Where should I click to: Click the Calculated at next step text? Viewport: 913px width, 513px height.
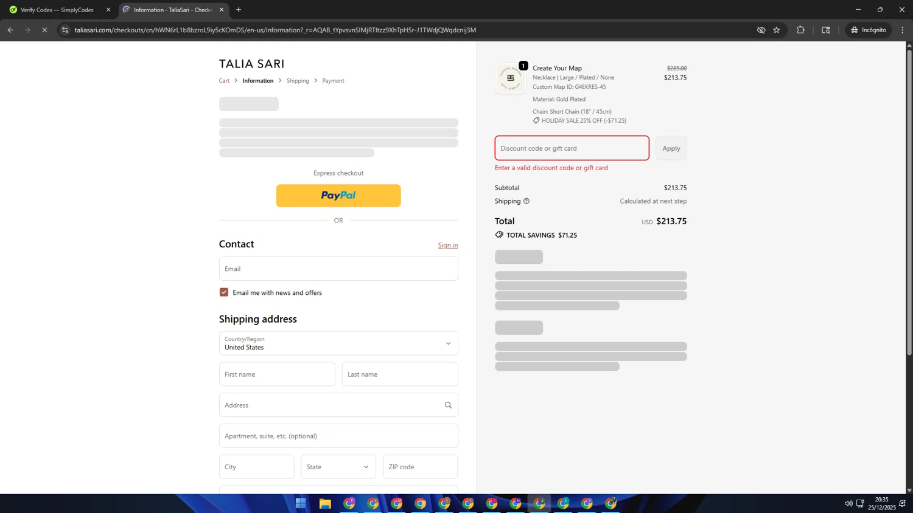[653, 201]
